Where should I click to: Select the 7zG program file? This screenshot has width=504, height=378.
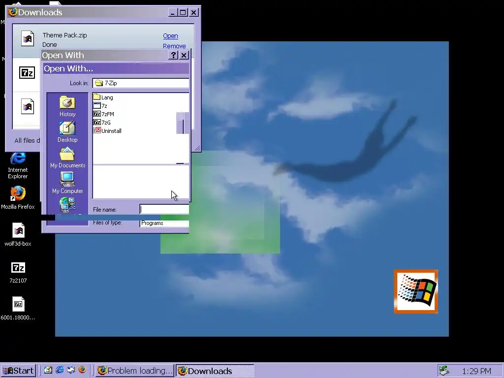coord(102,122)
